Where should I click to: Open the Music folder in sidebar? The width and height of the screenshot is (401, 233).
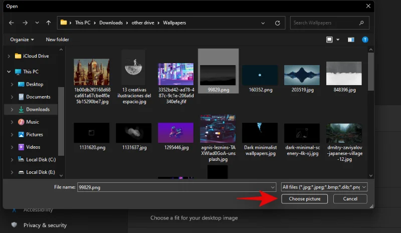click(32, 122)
